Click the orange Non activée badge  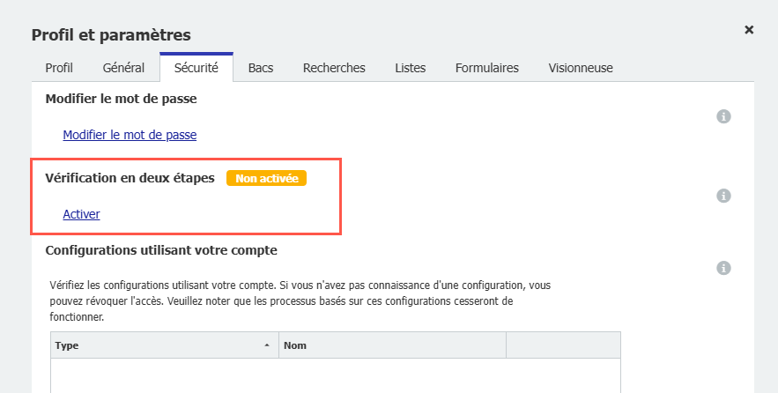click(x=266, y=178)
